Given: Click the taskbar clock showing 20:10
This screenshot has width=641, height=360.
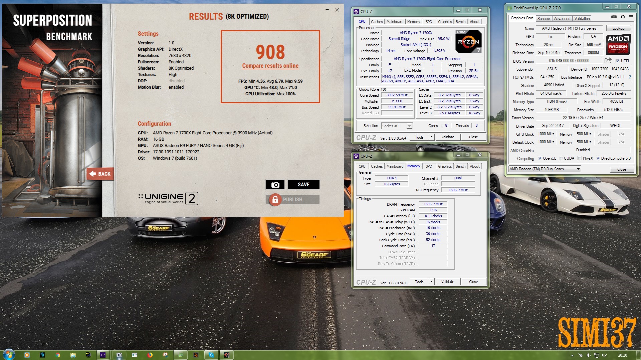Looking at the screenshot, I should click(x=622, y=355).
